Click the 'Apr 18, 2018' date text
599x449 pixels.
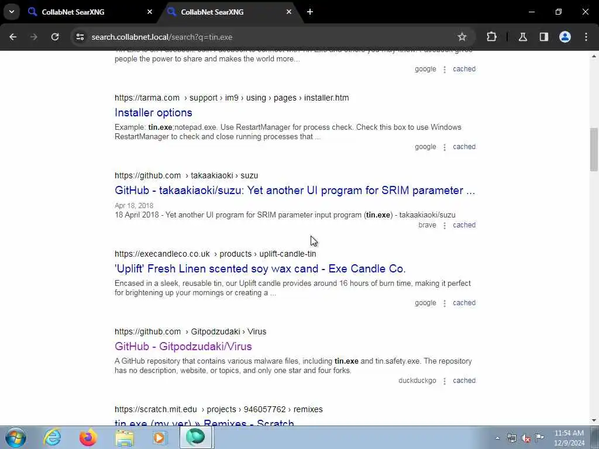(x=134, y=205)
